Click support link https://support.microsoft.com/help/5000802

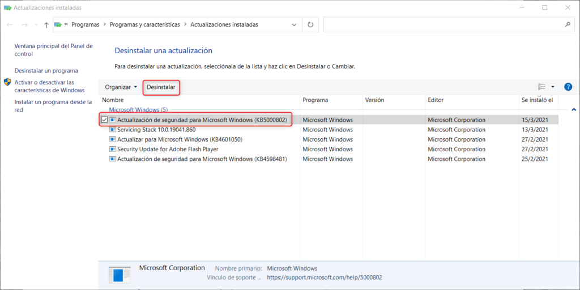(x=325, y=278)
